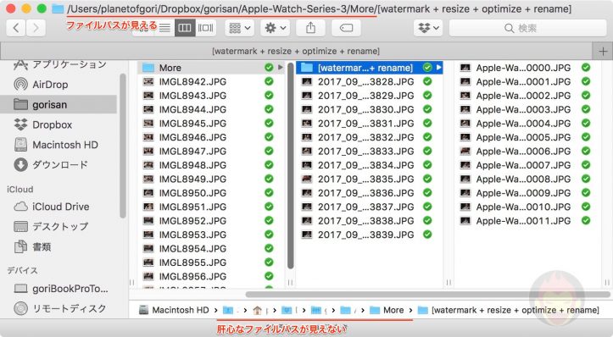This screenshot has height=337, width=613.
Task: Open アプリケーション in the sidebar
Action: (59, 65)
